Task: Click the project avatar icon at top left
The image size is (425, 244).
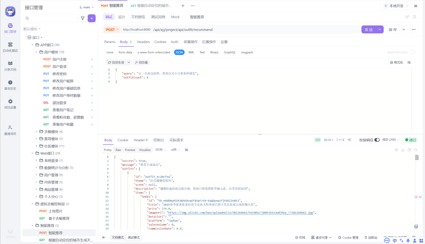Action: [x=10, y=11]
